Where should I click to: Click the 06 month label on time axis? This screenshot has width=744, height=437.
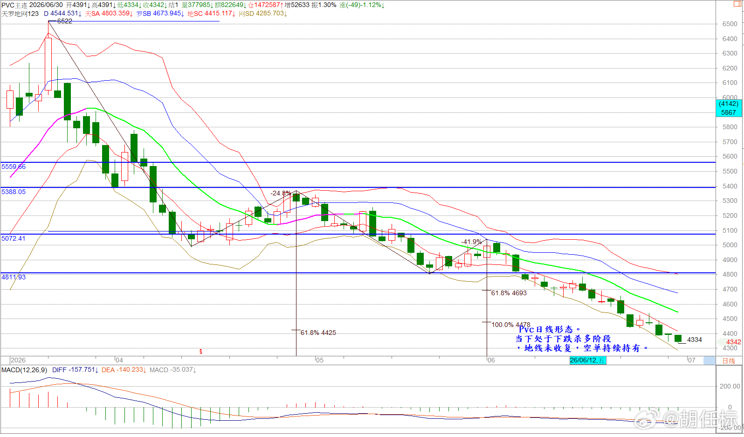click(491, 360)
